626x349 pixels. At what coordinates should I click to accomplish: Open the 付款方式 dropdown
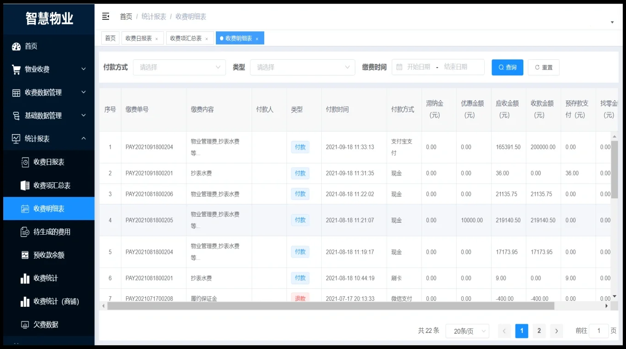point(179,68)
